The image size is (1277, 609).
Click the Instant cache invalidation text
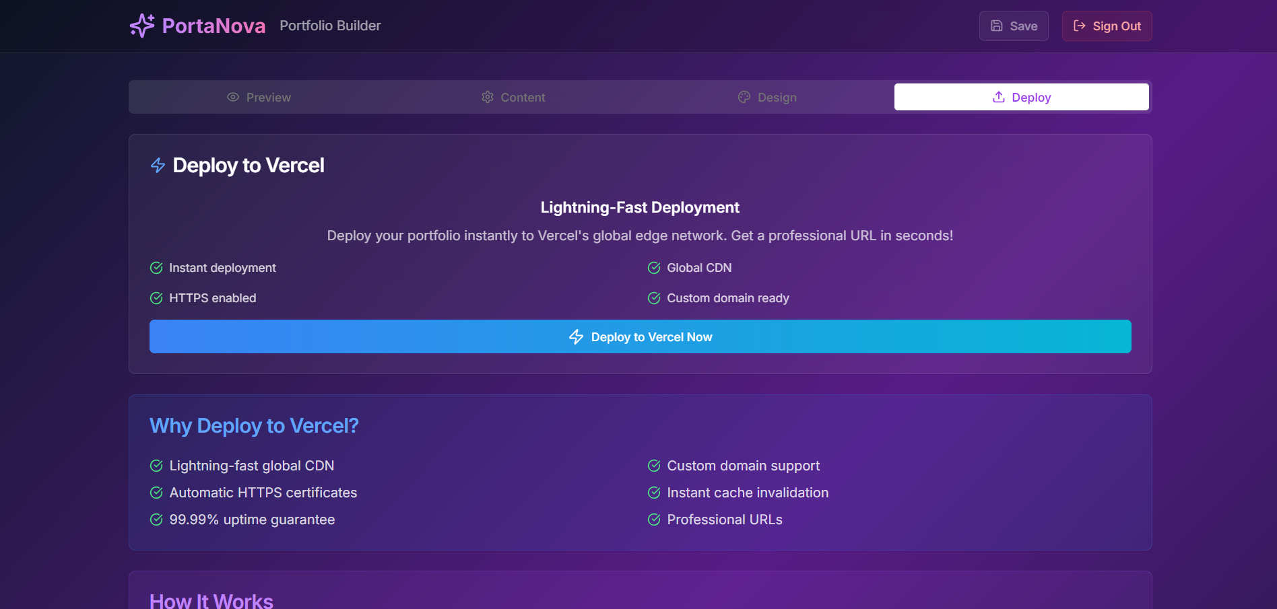tap(748, 493)
